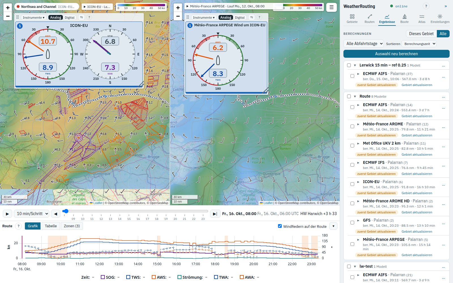This screenshot has width=453, height=283.
Task: Collapse the sidebar with double chevron
Action: [x=446, y=6]
